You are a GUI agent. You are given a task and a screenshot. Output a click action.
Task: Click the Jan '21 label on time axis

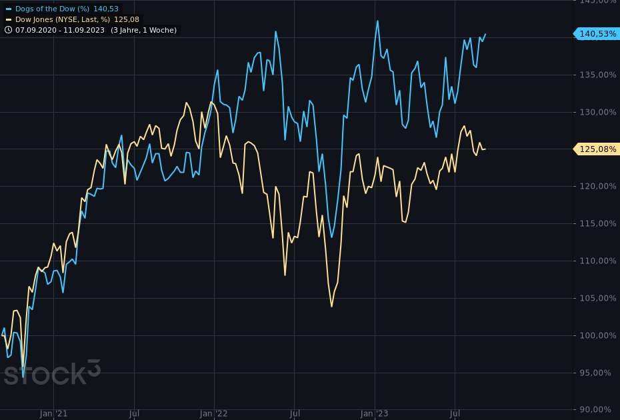click(x=54, y=414)
